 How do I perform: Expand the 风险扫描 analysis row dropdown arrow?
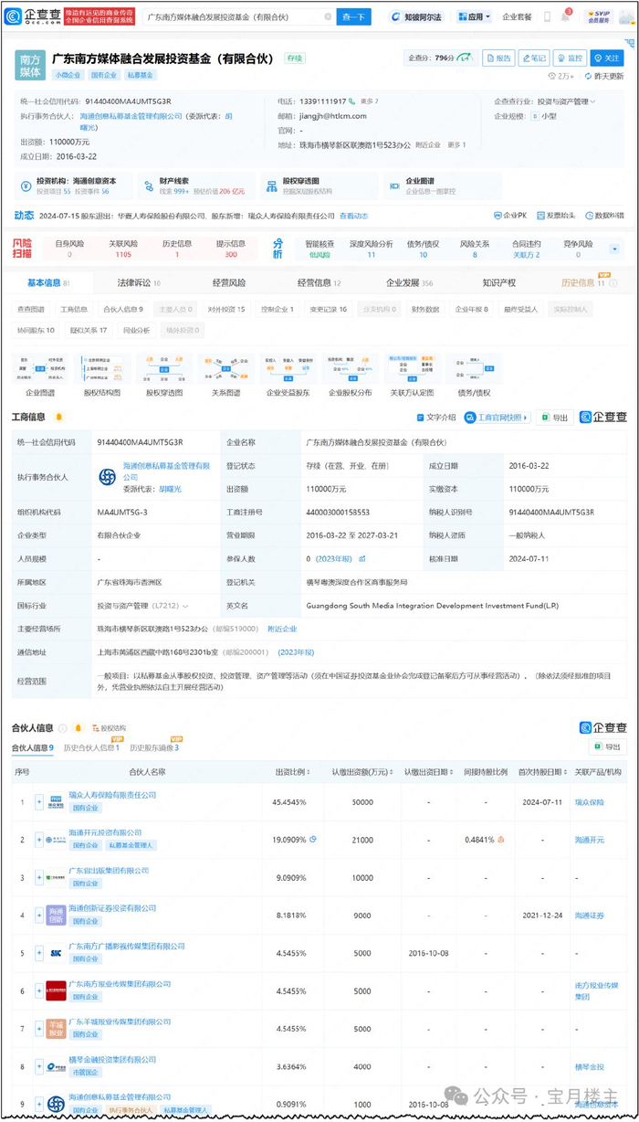[614, 249]
